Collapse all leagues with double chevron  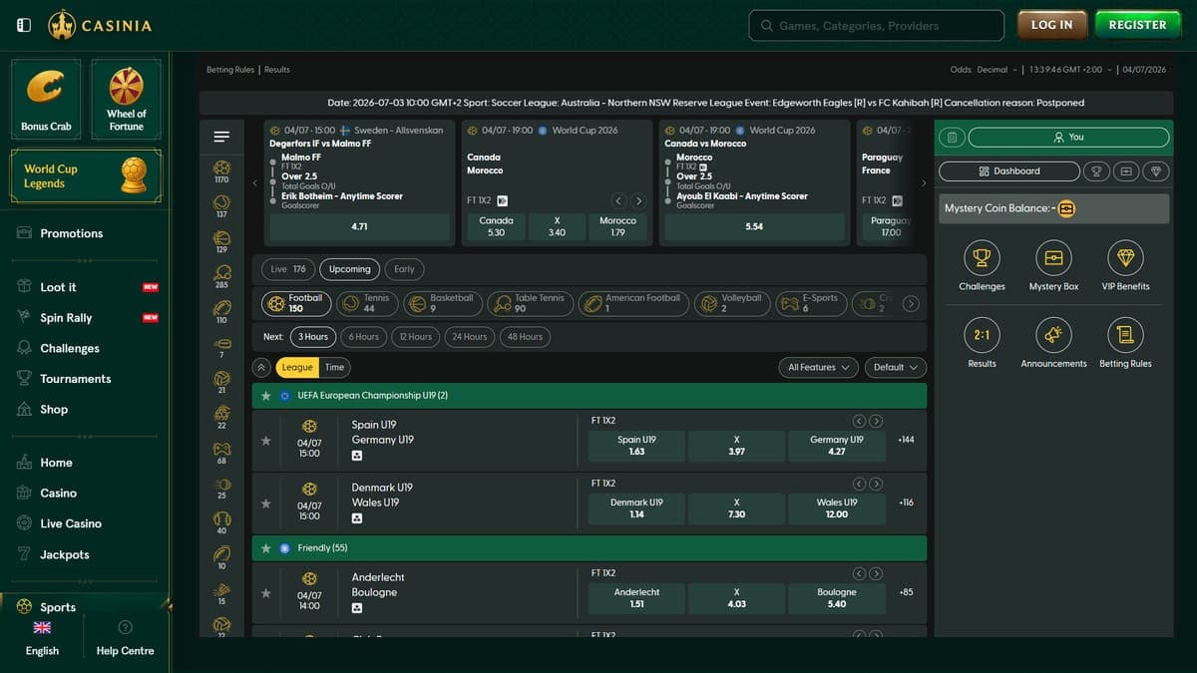(260, 367)
